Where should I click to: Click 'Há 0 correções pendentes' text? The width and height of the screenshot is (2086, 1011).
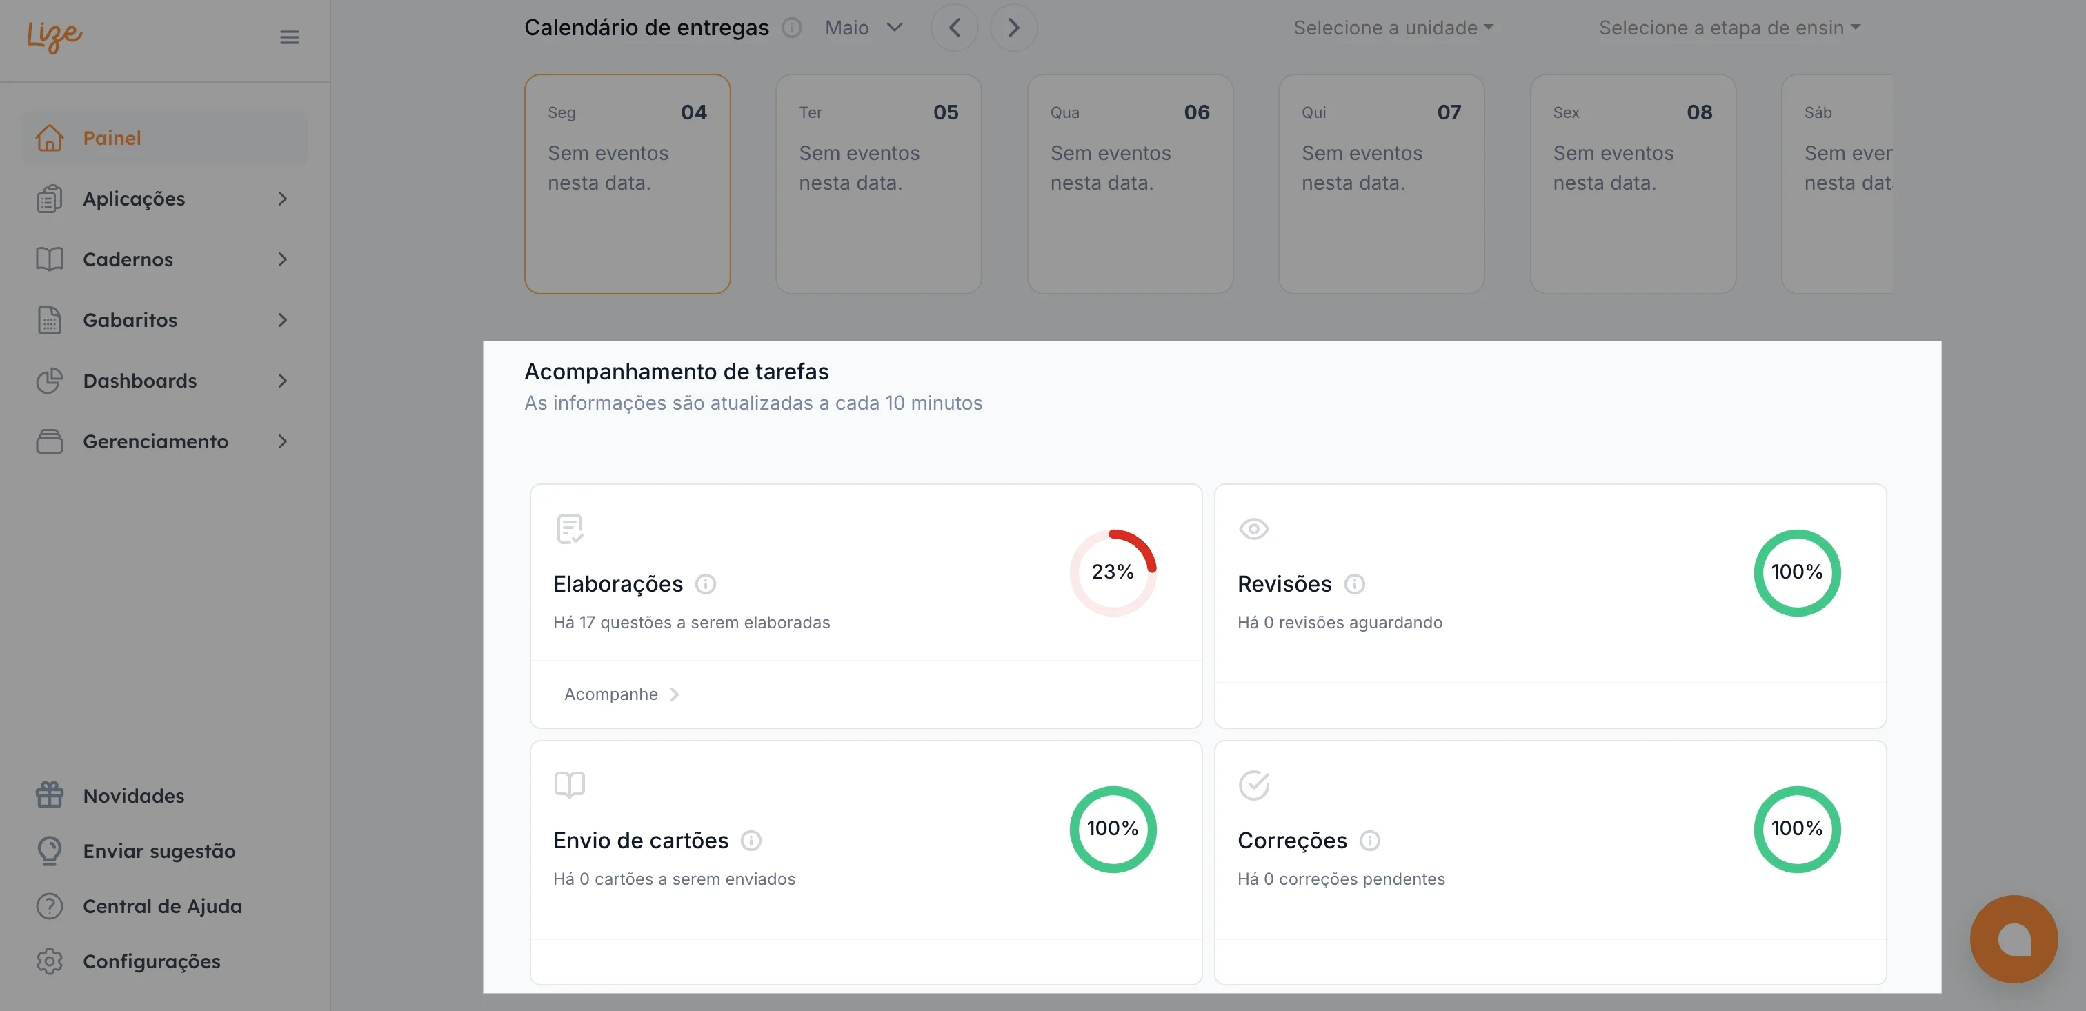pyautogui.click(x=1341, y=879)
